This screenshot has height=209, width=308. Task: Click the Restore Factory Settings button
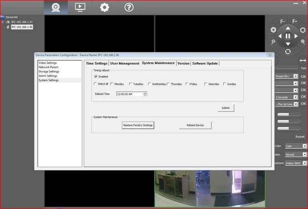tap(138, 125)
